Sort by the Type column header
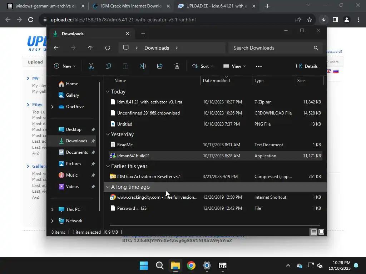This screenshot has width=366, height=274. (259, 81)
